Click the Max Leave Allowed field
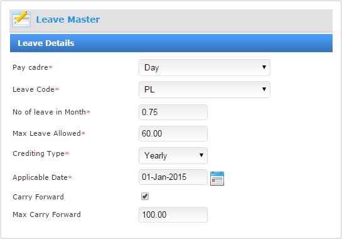 173,133
